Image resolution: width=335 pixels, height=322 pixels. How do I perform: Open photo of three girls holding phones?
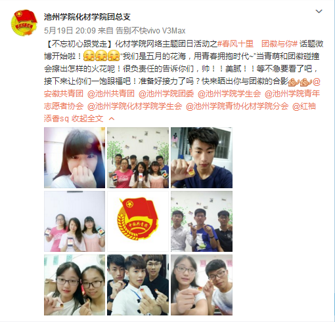pos(74,221)
